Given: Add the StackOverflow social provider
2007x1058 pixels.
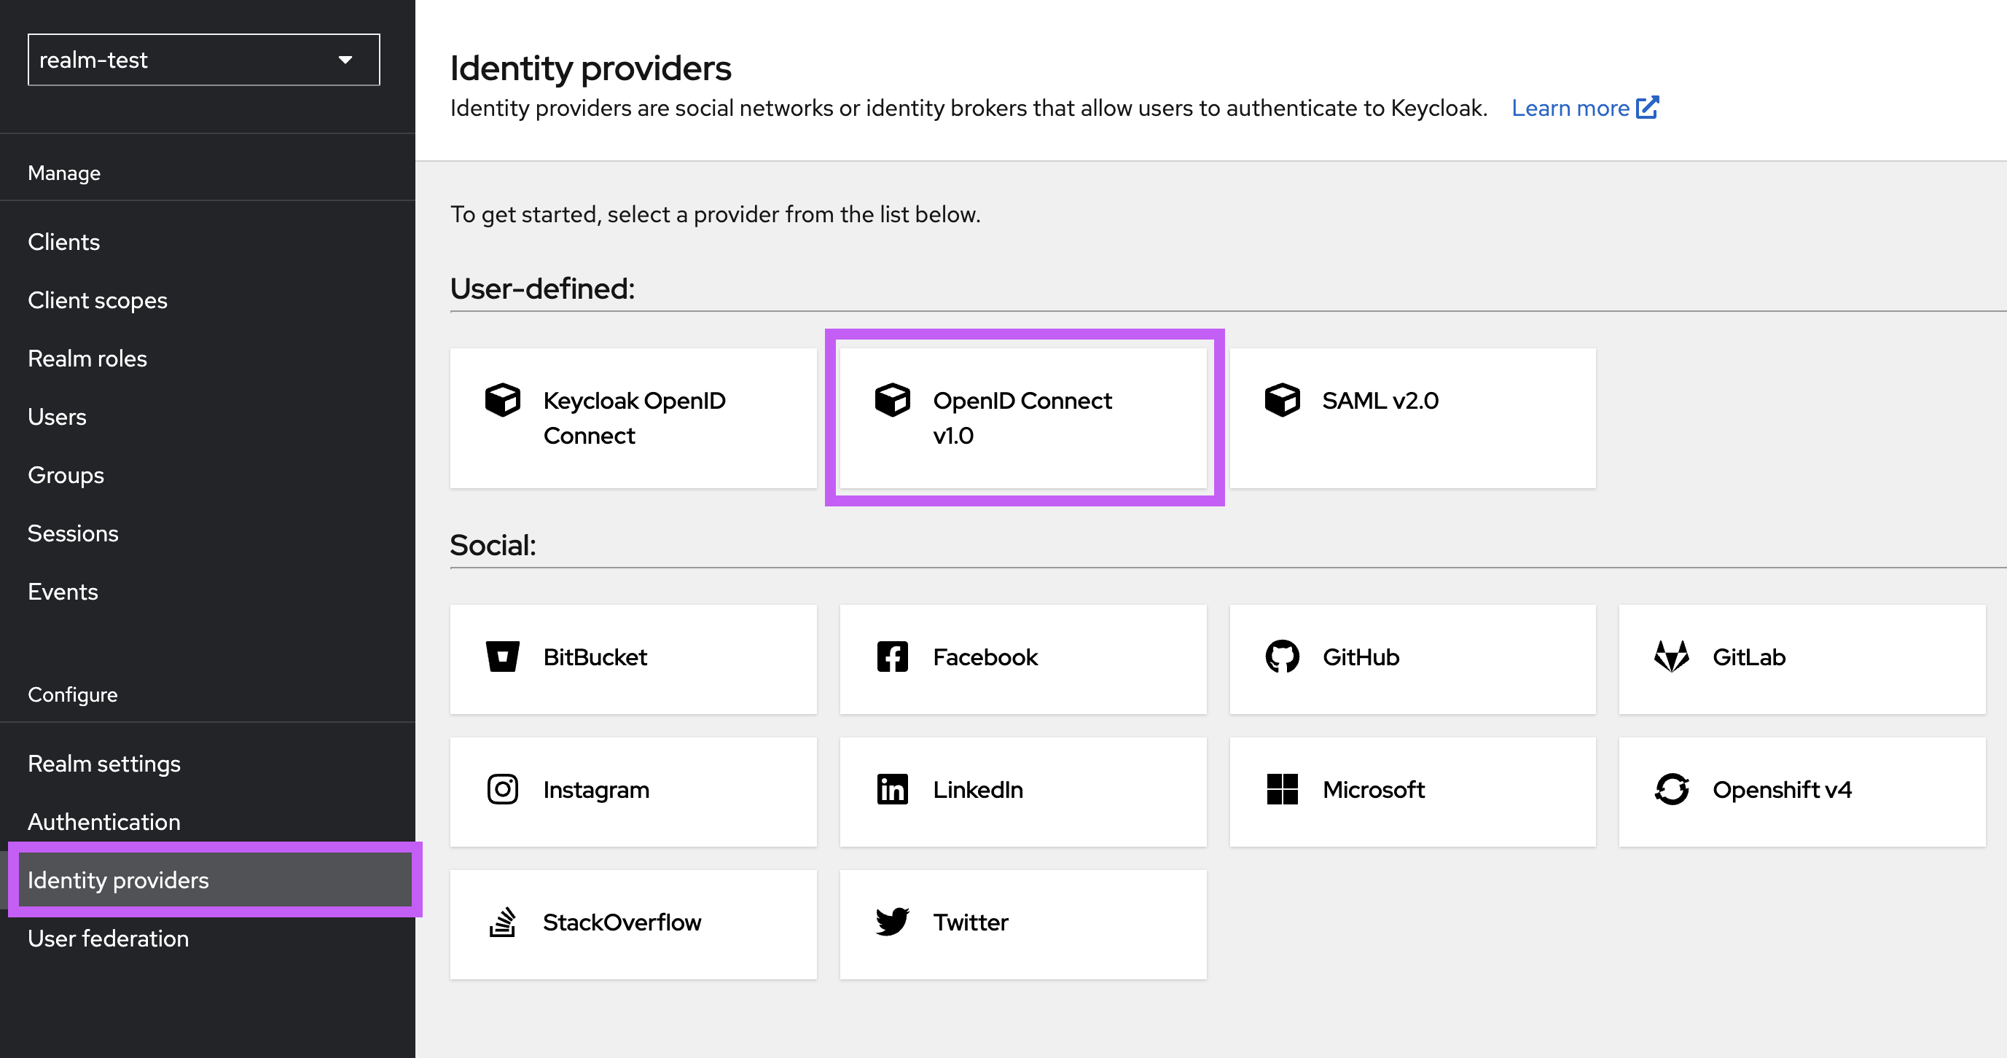Looking at the screenshot, I should click(x=633, y=925).
